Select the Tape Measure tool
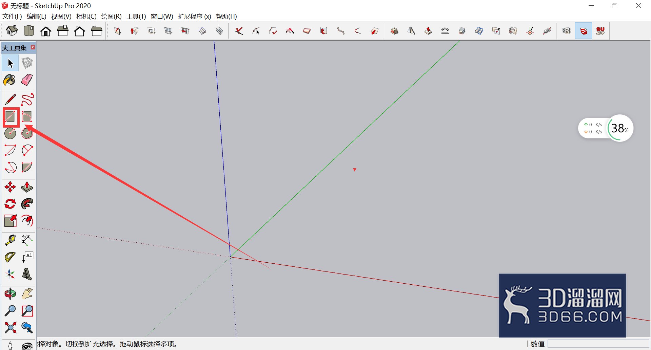Viewport: 651px width, 350px height. (x=10, y=240)
